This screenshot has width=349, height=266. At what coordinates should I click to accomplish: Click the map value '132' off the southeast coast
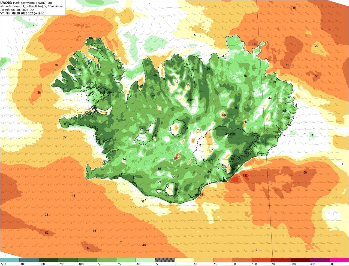pos(245,176)
